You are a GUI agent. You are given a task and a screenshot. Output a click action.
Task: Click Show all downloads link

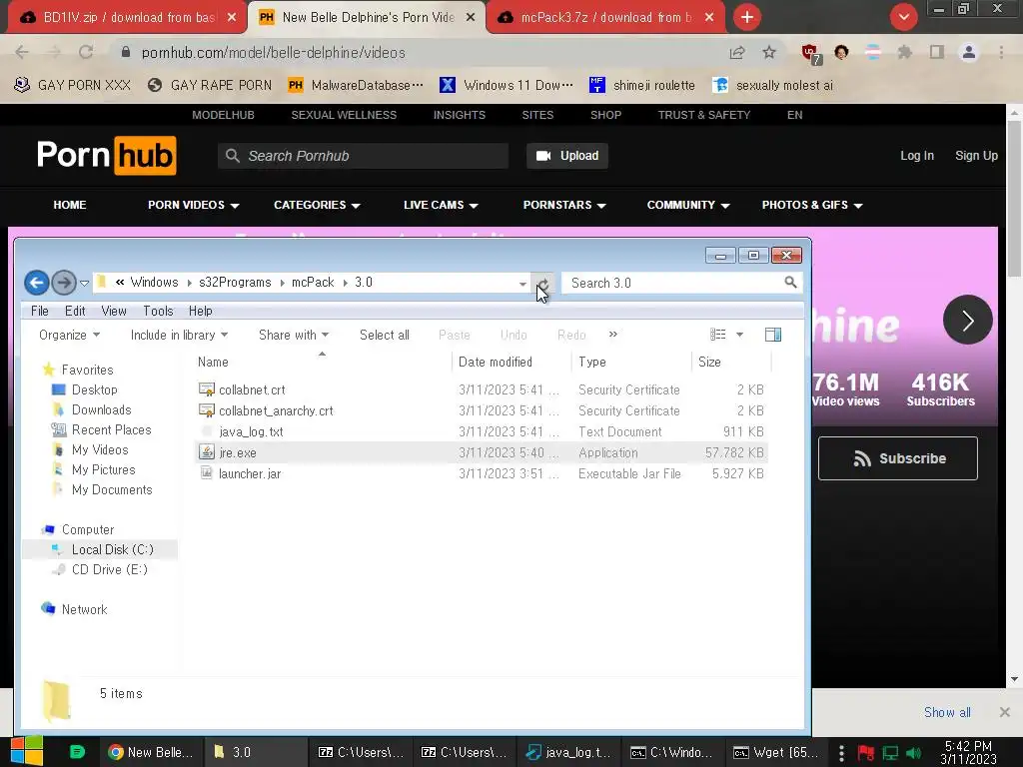(x=947, y=712)
